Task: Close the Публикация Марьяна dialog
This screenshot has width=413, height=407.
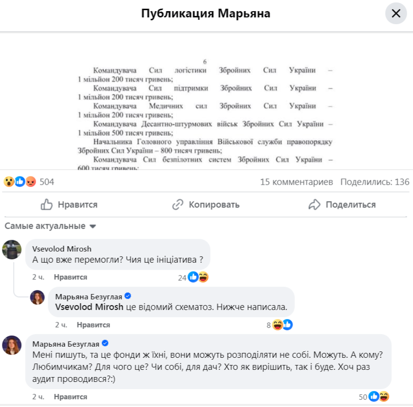Action: point(396,13)
